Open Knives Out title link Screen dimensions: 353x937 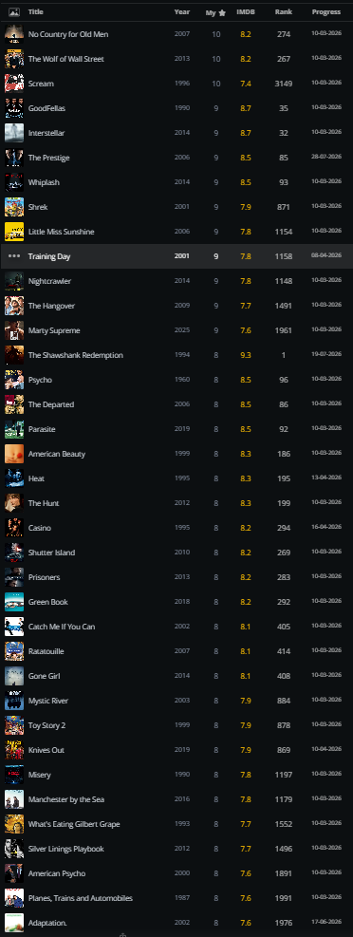pyautogui.click(x=46, y=750)
